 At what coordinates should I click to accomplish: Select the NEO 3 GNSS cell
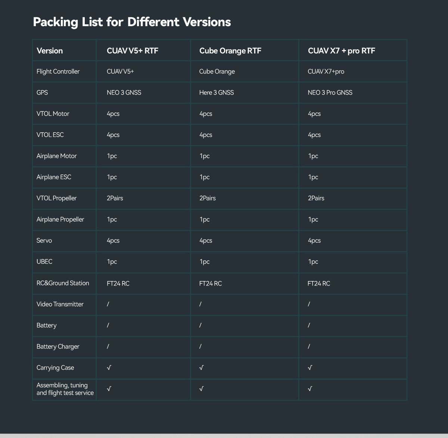124,93
